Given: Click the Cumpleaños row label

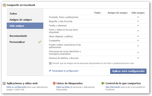Looking at the screenshot, I should coord(54,41).
